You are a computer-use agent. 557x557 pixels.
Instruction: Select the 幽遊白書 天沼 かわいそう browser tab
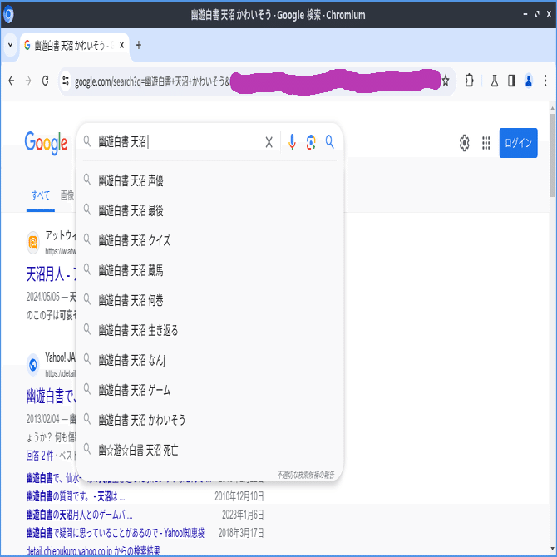pos(75,46)
